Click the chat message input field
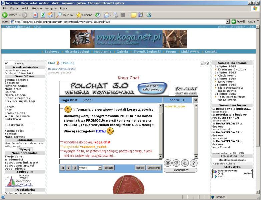Image resolution: width=261 pixels, height=200 pixels. coord(111,162)
